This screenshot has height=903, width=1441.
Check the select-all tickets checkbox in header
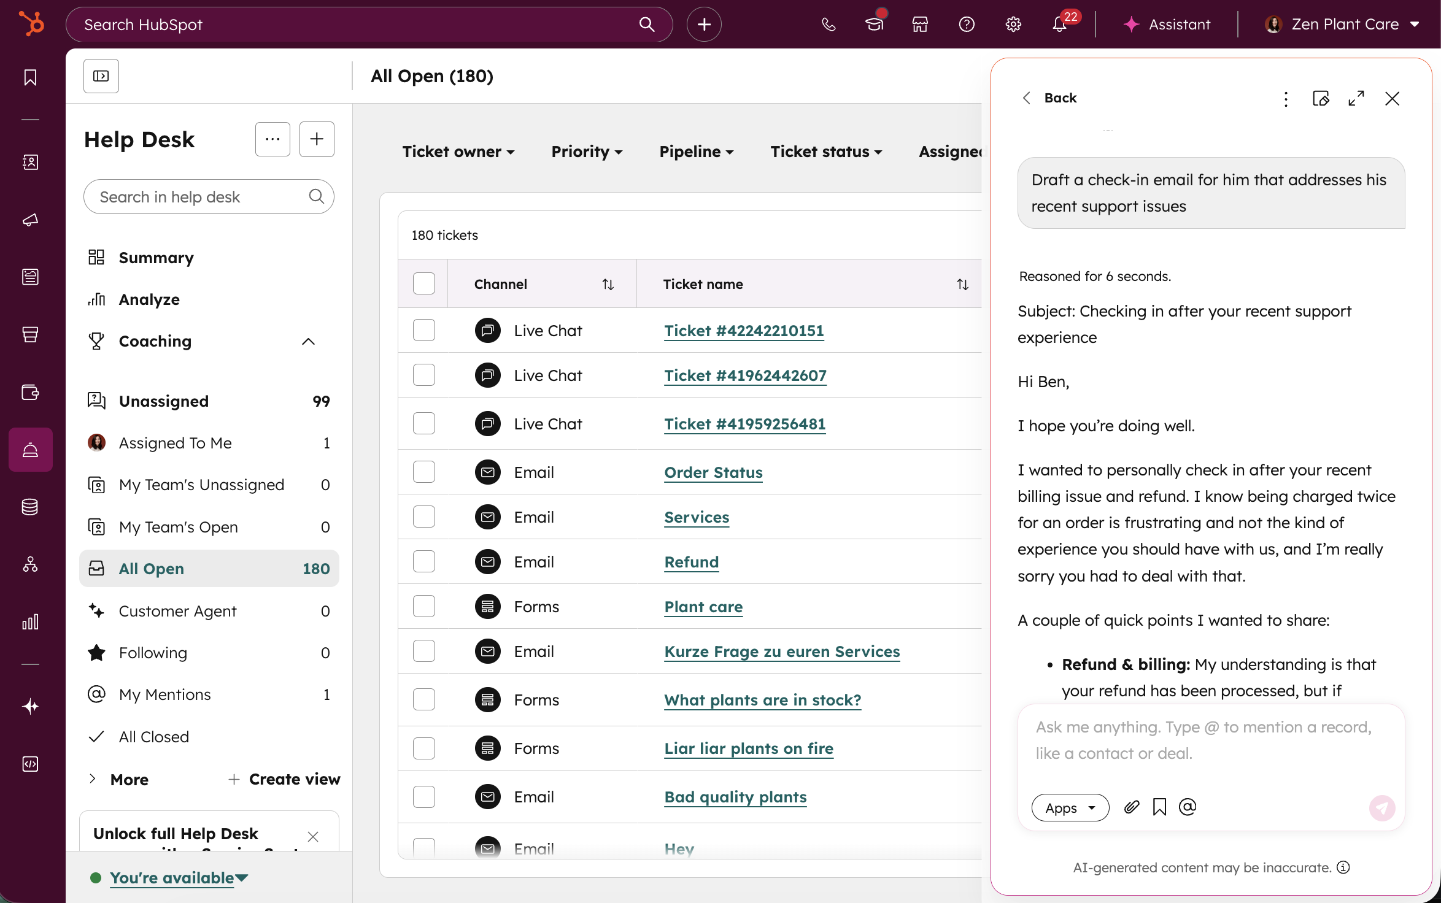pos(424,284)
